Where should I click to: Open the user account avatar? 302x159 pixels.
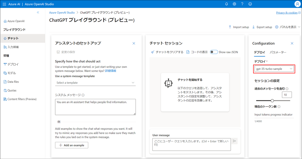tap(297, 4)
